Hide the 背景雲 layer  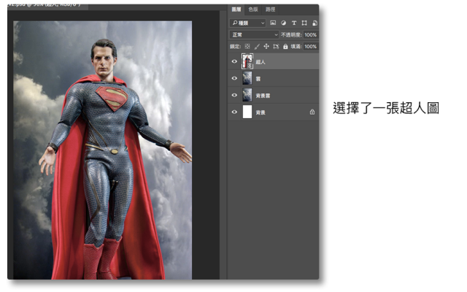[x=234, y=96]
